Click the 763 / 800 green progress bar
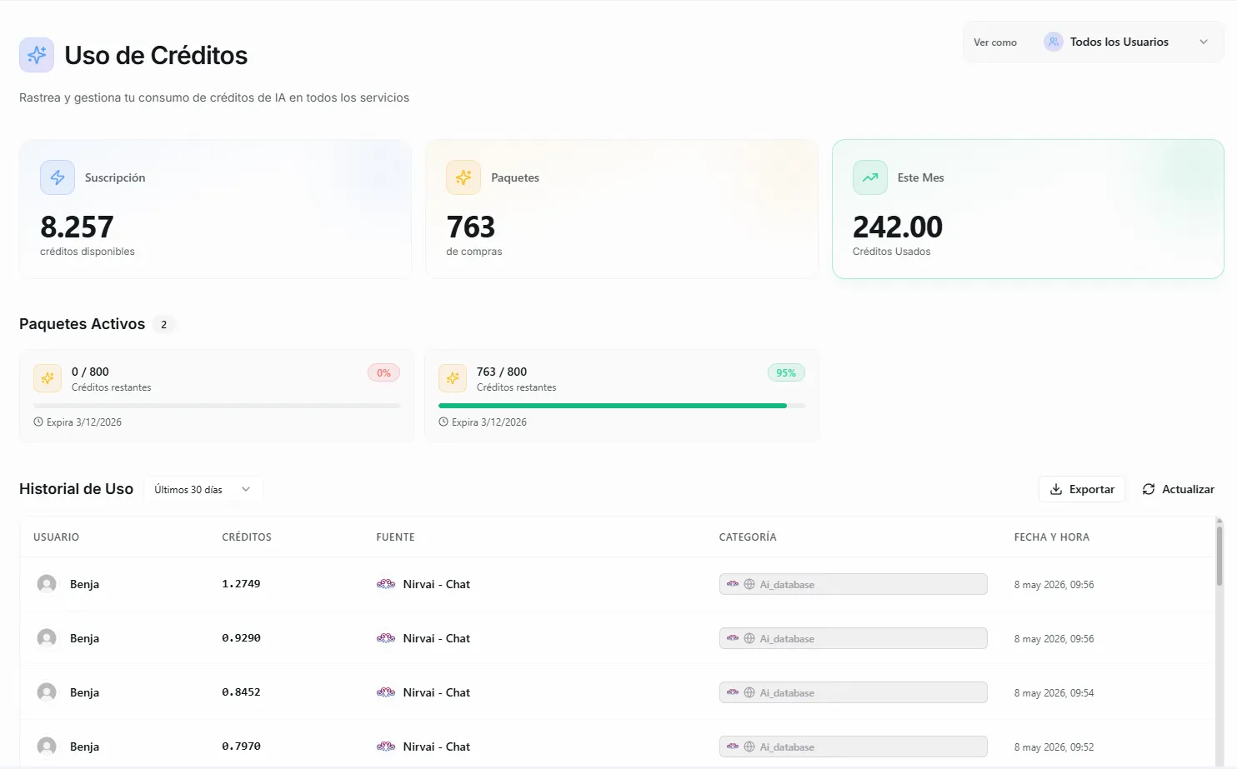The height and width of the screenshot is (769, 1237). click(622, 406)
